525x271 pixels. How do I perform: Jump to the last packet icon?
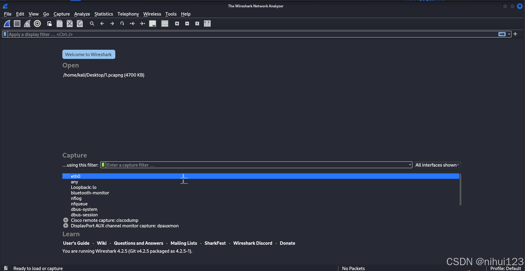tap(142, 23)
